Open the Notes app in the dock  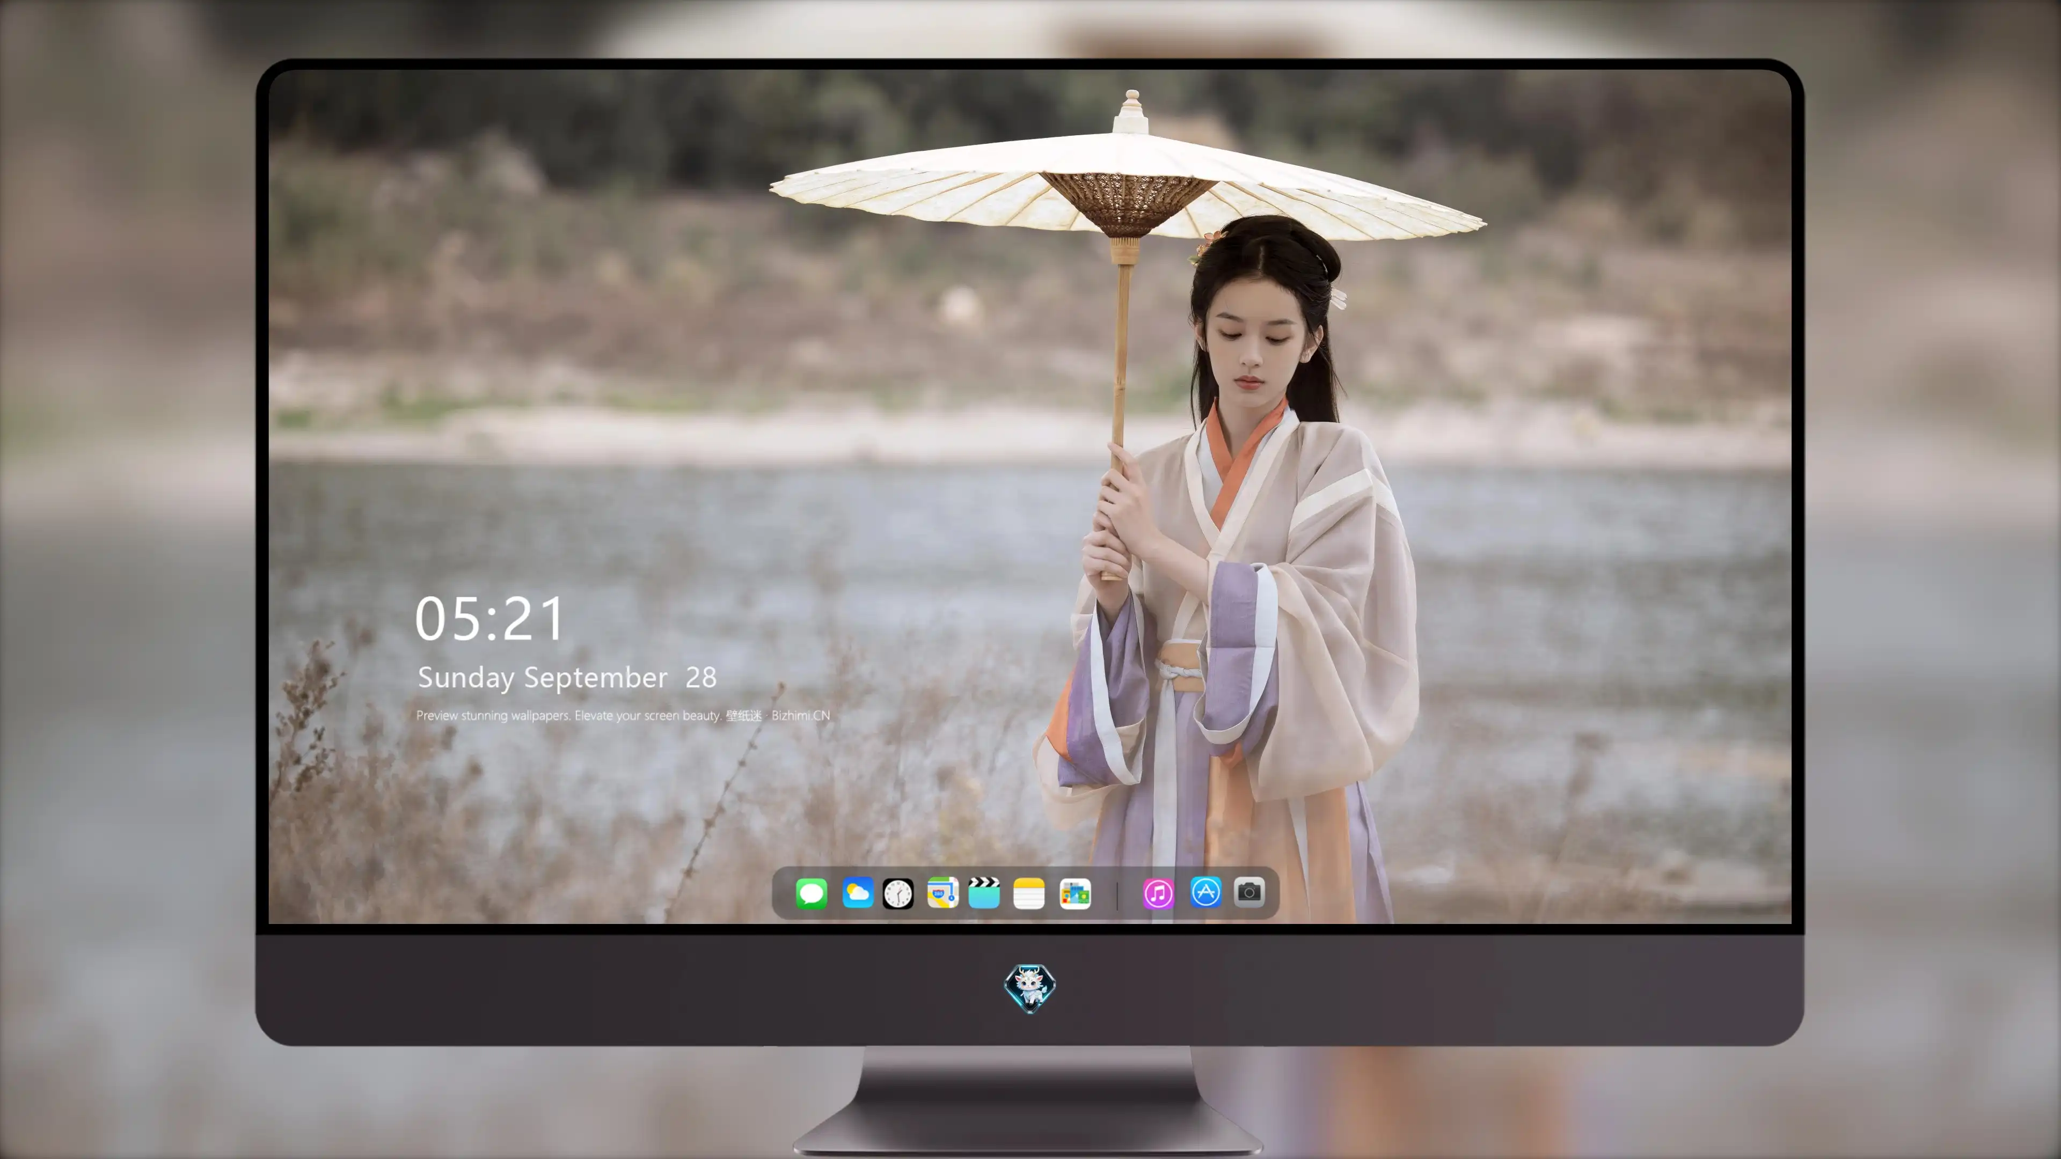pos(1029,893)
